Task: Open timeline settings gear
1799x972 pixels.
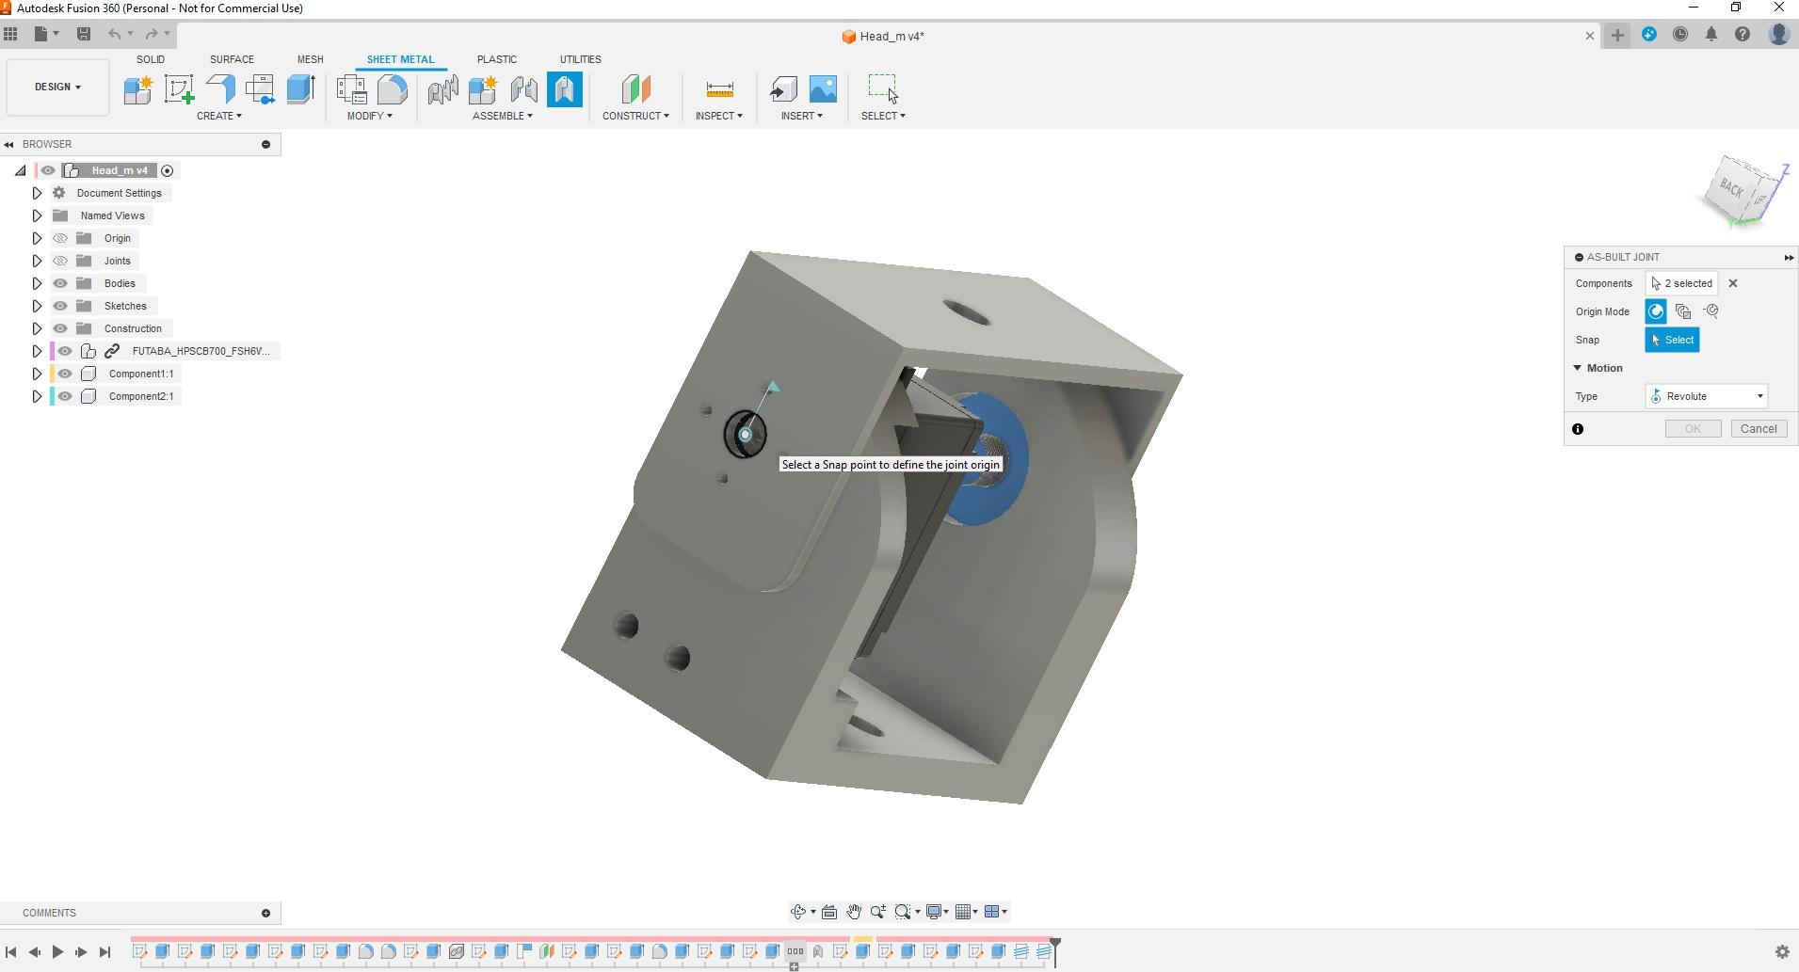Action: pos(1781,952)
